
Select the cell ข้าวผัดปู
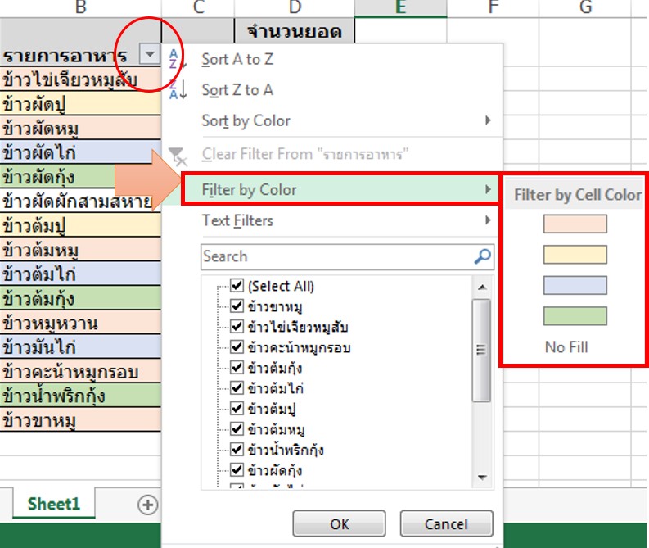click(80, 103)
